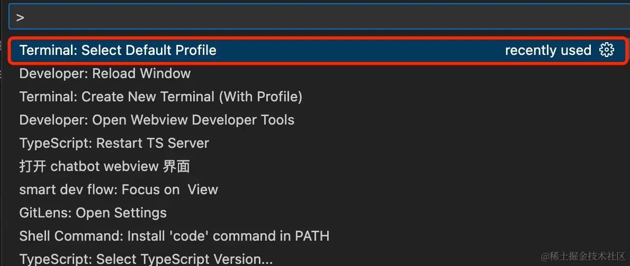Choose Developer: Reload Window
630x266 pixels.
point(105,73)
